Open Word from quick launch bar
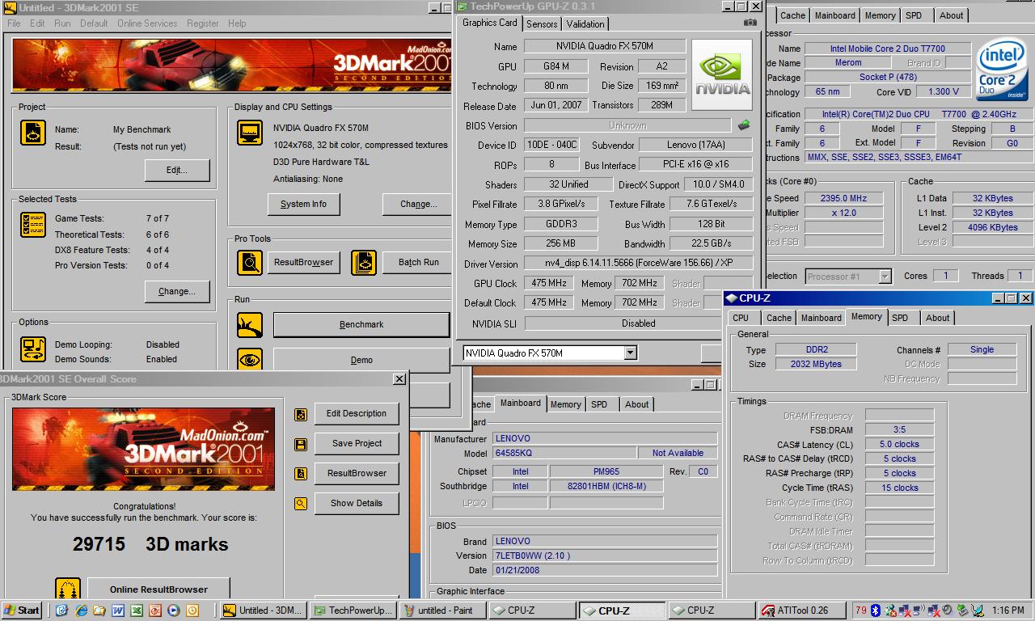The image size is (1035, 621). pos(118,610)
